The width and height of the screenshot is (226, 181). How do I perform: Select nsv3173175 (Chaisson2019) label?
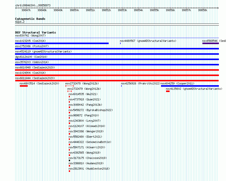click(88, 158)
